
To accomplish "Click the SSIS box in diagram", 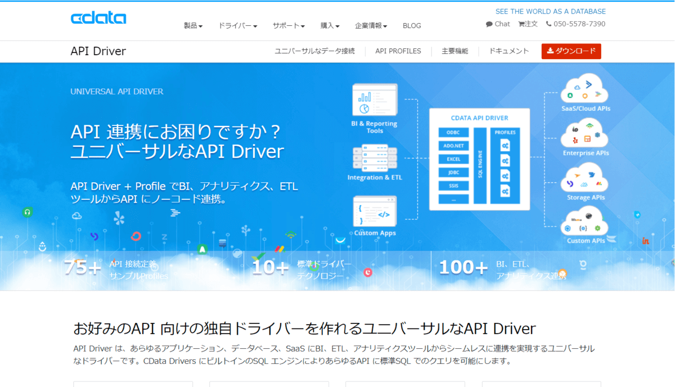I will [x=453, y=186].
